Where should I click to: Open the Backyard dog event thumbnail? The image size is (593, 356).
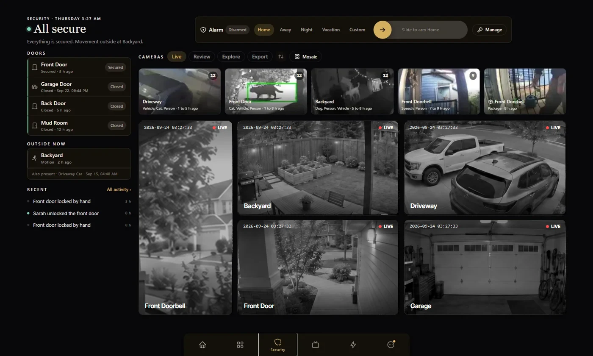tap(352, 92)
